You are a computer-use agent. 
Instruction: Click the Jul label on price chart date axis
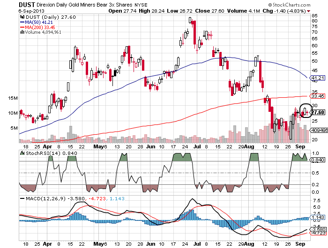click(197, 146)
